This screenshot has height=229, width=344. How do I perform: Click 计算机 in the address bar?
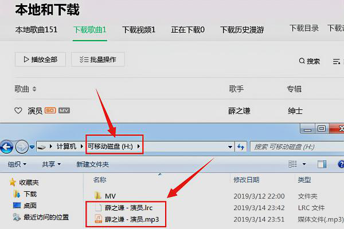(67, 146)
